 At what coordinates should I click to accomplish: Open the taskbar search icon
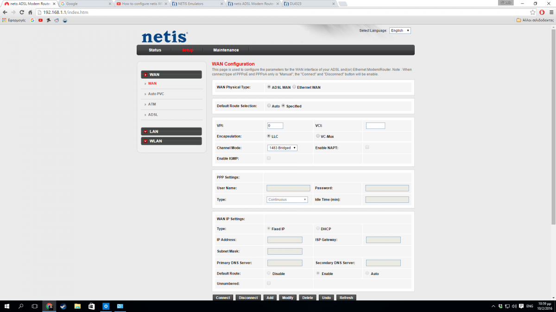21,306
